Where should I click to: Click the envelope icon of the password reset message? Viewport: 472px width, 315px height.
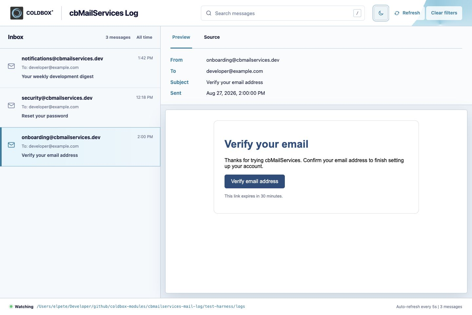pos(11,106)
